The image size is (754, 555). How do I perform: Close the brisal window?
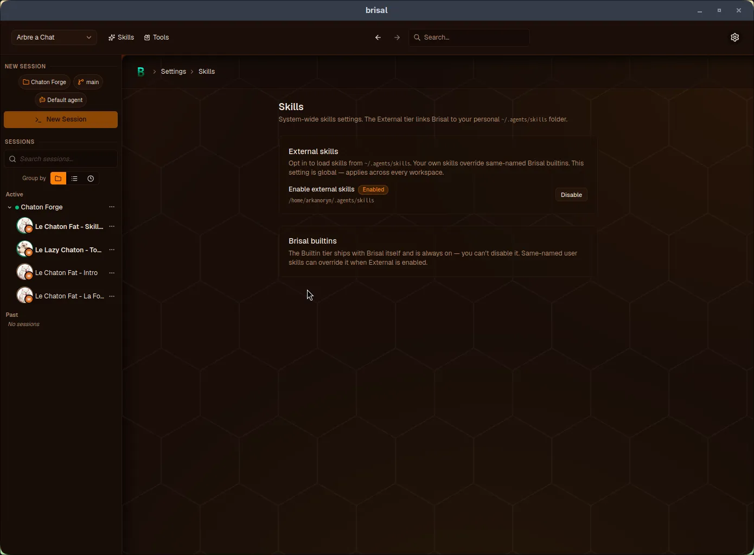739,10
